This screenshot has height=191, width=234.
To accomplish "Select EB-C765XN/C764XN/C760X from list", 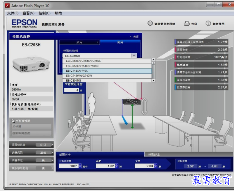I will (107, 61).
